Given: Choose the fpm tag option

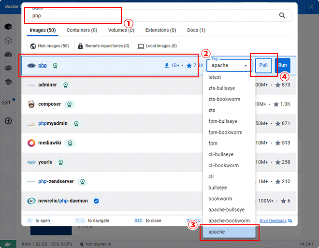Looking at the screenshot, I should [x=229, y=144].
